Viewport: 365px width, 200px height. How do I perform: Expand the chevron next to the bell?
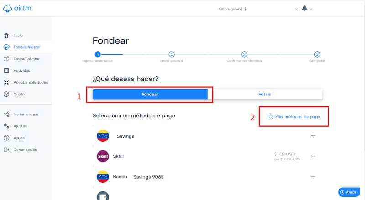[x=311, y=9]
